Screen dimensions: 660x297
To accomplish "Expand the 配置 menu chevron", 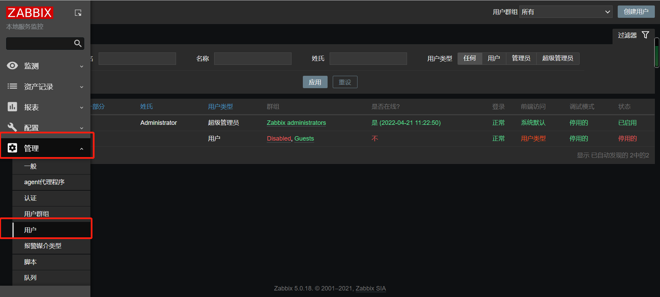I will (81, 128).
